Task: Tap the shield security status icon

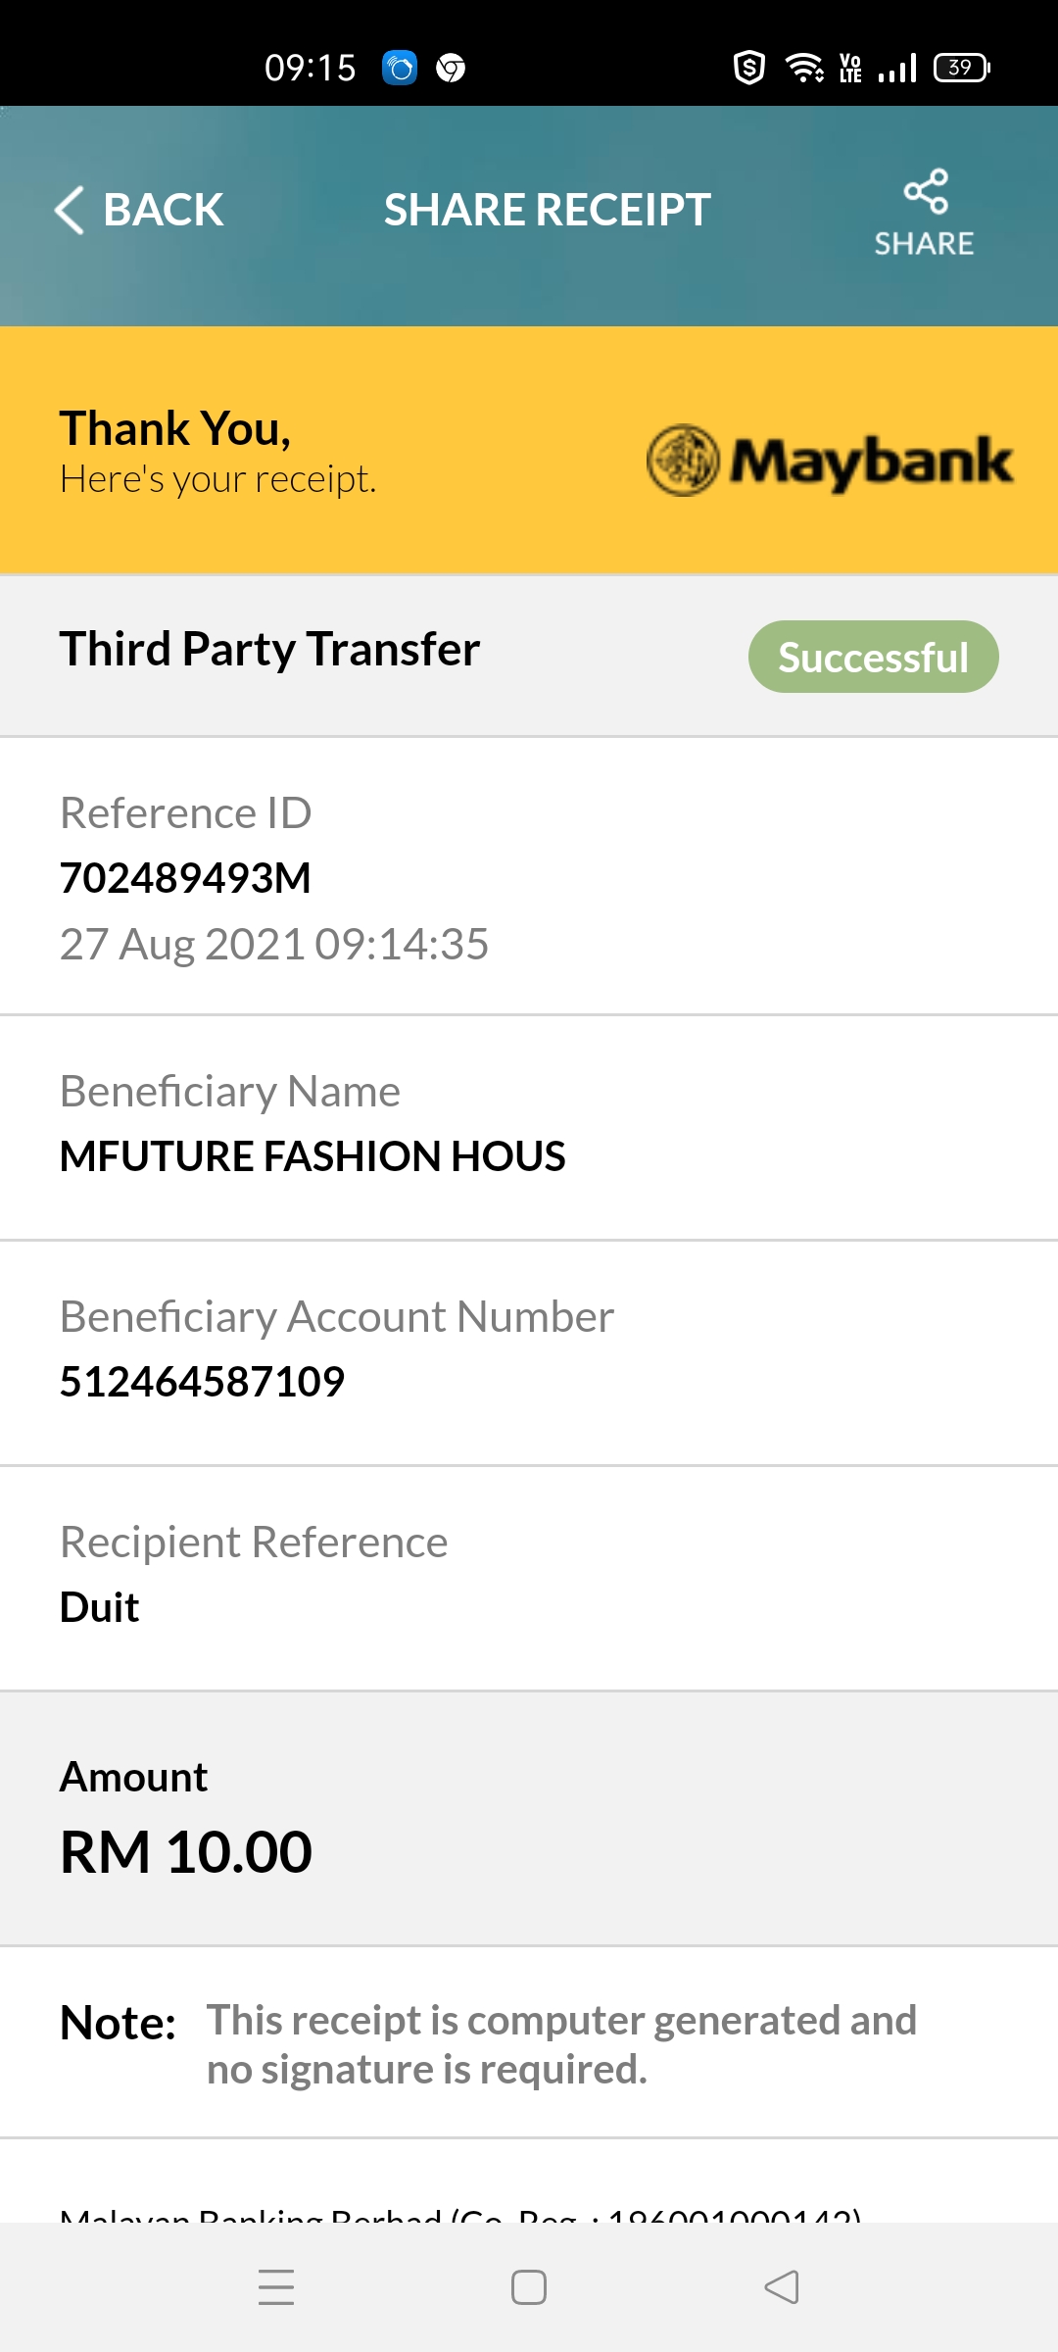Action: click(x=749, y=68)
